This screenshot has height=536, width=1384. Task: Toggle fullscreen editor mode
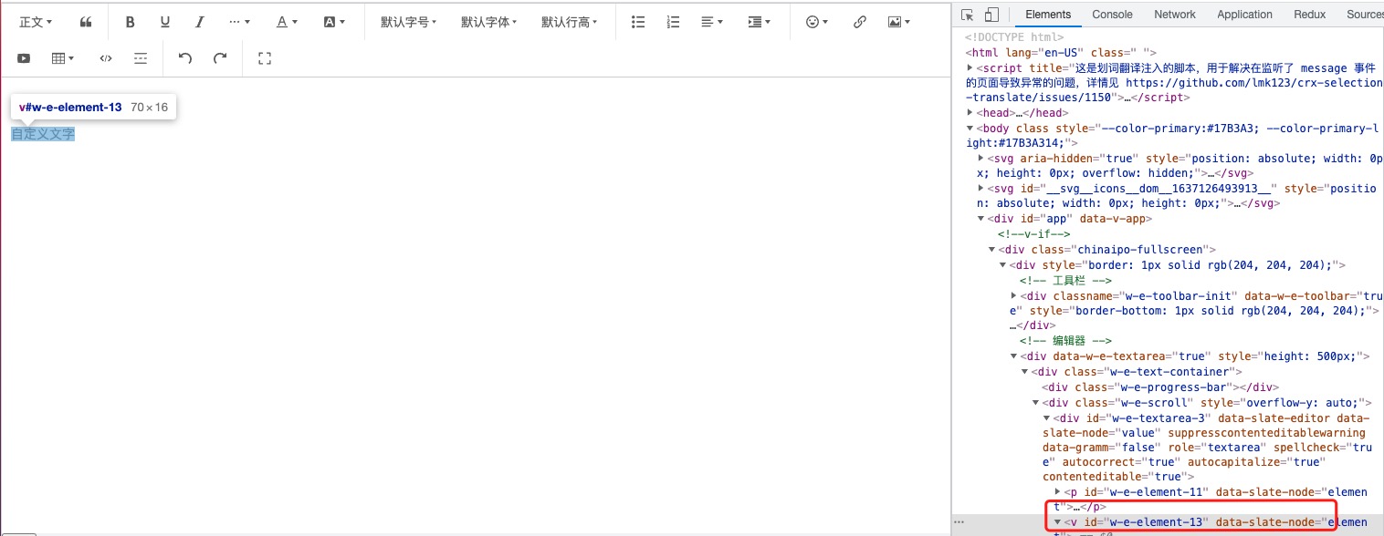coord(266,58)
